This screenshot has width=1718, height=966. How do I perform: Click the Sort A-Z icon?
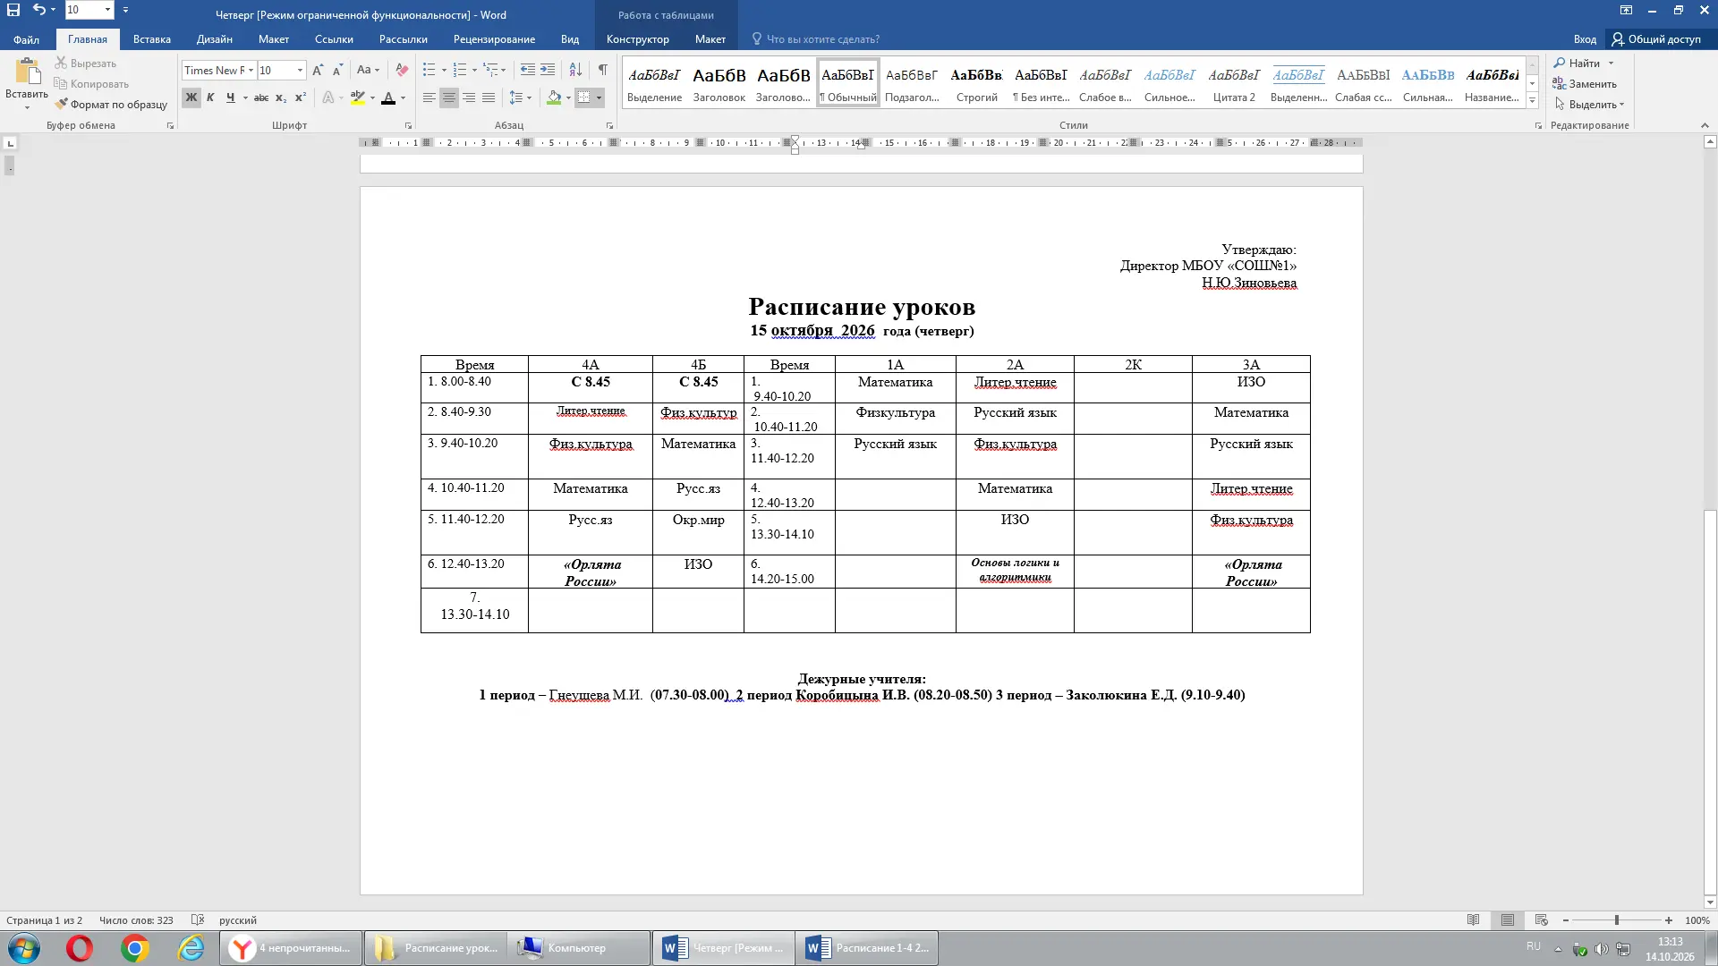click(575, 70)
